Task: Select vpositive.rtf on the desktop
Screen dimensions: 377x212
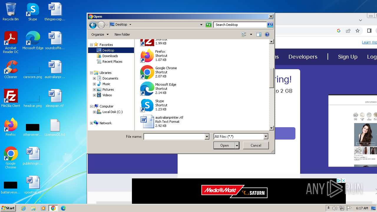Action: [33, 185]
